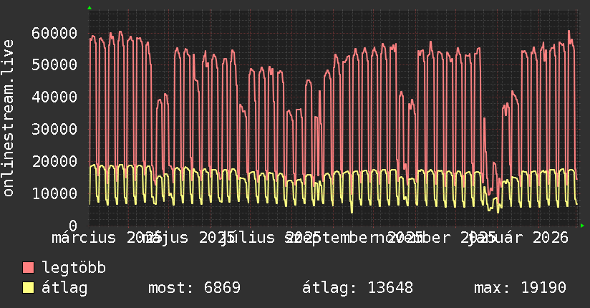Viewport: 590px width, 308px height.
Task: Select the yellow átlag legend label
Action: (64, 288)
